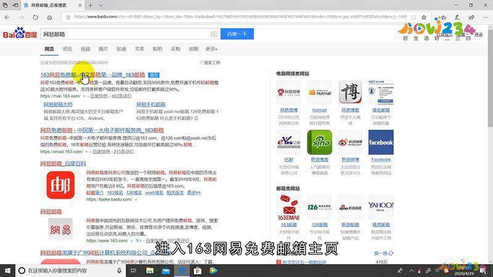The width and height of the screenshot is (493, 277).
Task: Expand the 更多 tab menu
Action: 211,49
